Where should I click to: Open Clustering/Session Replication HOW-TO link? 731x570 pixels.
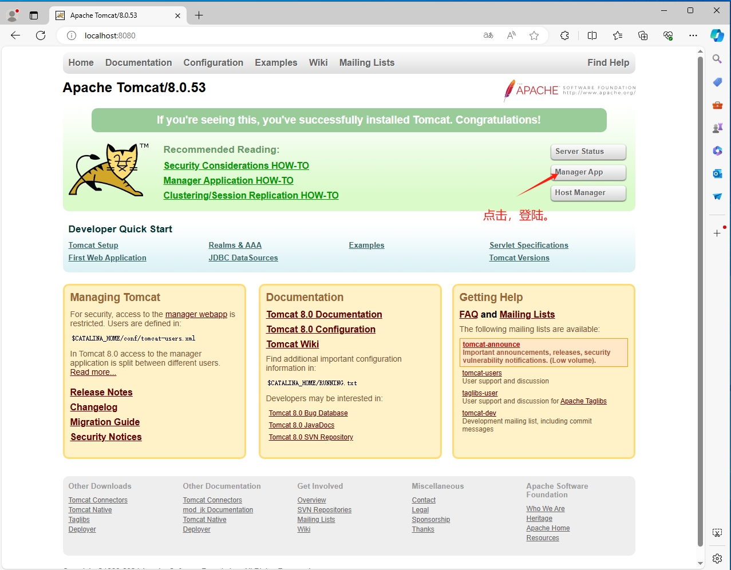251,195
